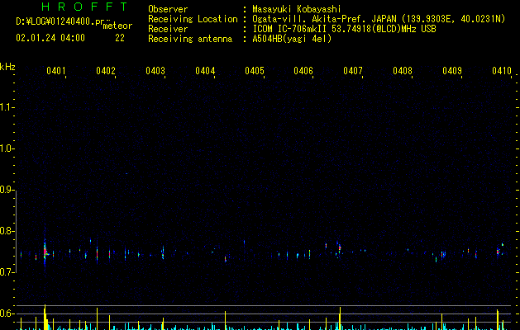Click the 1.1 kHz axis tick label
Viewport: 520px width, 330px height.
pyautogui.click(x=7, y=107)
